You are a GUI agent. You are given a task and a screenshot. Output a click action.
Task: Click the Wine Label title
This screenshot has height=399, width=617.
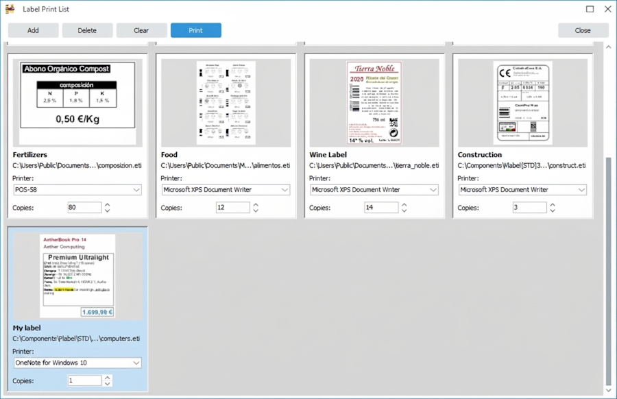click(x=328, y=155)
